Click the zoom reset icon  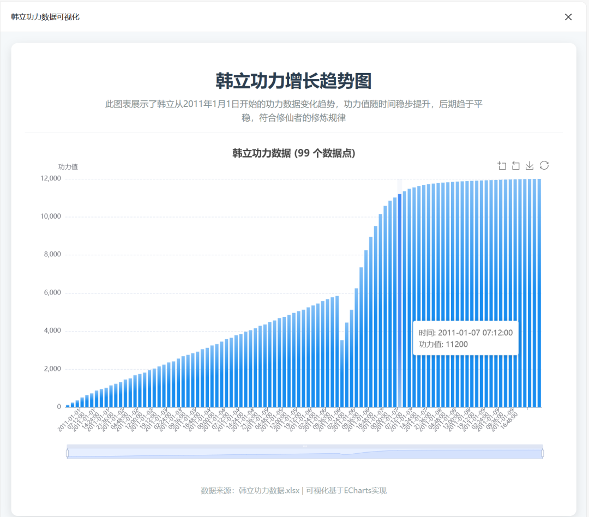pos(515,165)
